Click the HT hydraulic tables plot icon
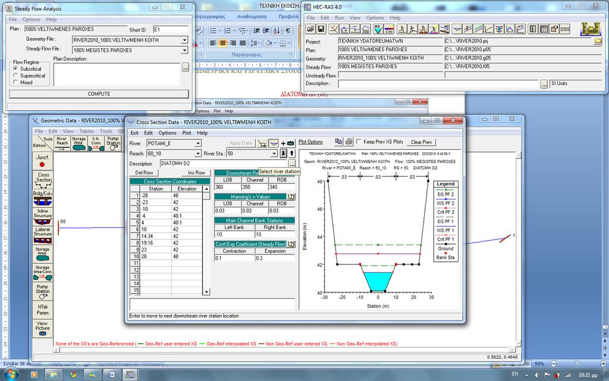The height and width of the screenshot is (381, 609). 520,29
